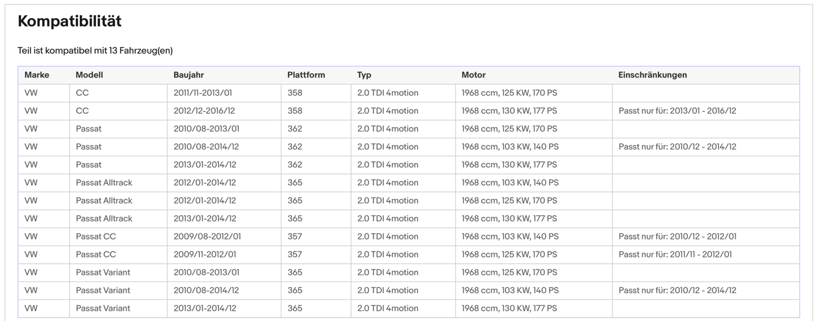Click the Baujahr cell 2009/11-2012/01

[x=205, y=254]
